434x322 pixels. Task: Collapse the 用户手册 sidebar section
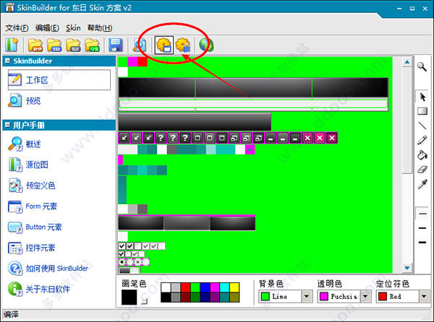click(x=7, y=125)
